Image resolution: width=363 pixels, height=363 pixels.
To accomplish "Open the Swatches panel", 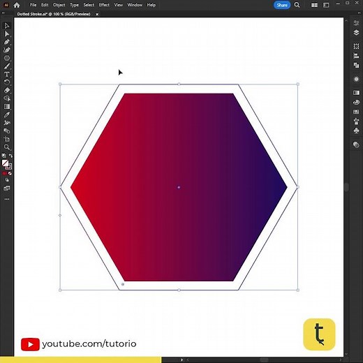I will 356,112.
